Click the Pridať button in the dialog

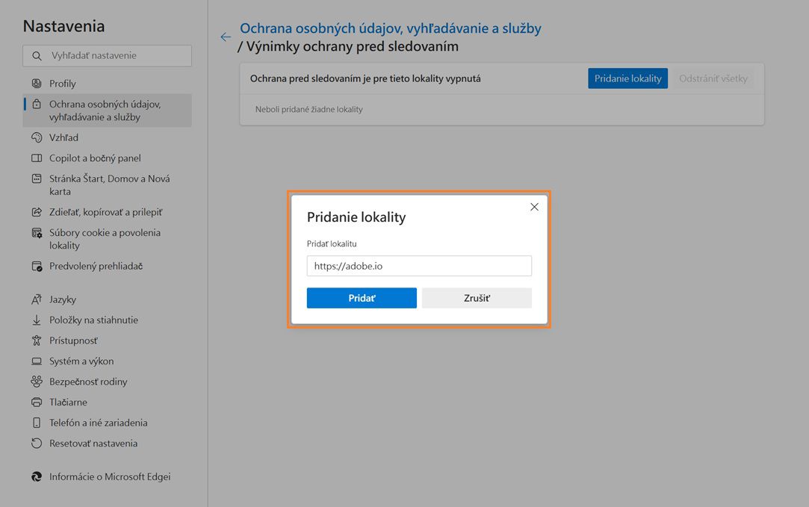click(362, 297)
